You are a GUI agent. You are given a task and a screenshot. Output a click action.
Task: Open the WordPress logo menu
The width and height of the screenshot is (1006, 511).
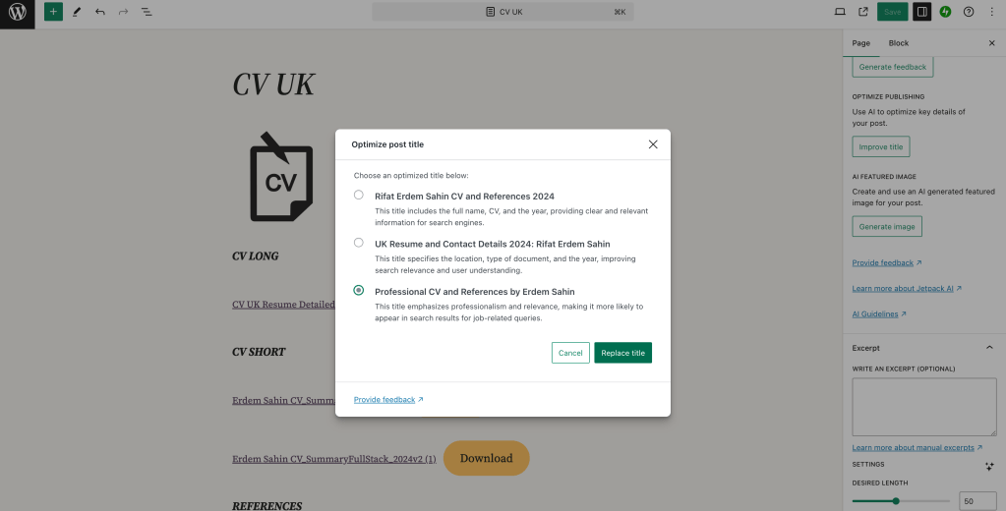(x=18, y=12)
